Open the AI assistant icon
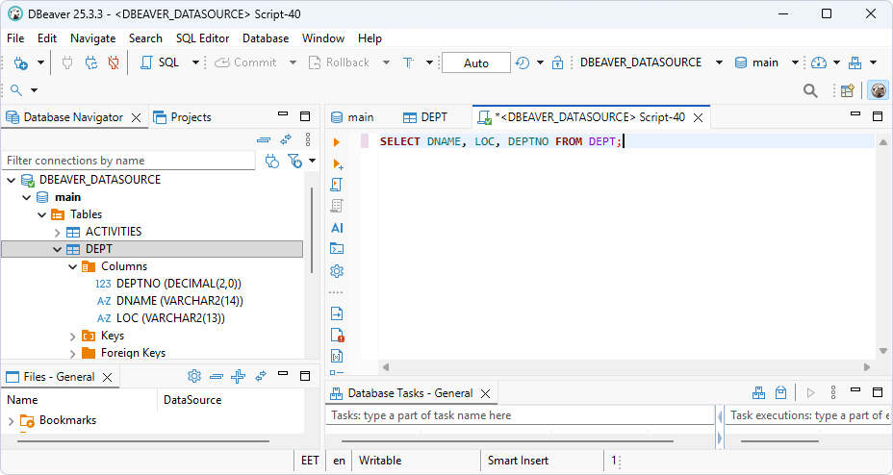The width and height of the screenshot is (893, 475). click(337, 228)
